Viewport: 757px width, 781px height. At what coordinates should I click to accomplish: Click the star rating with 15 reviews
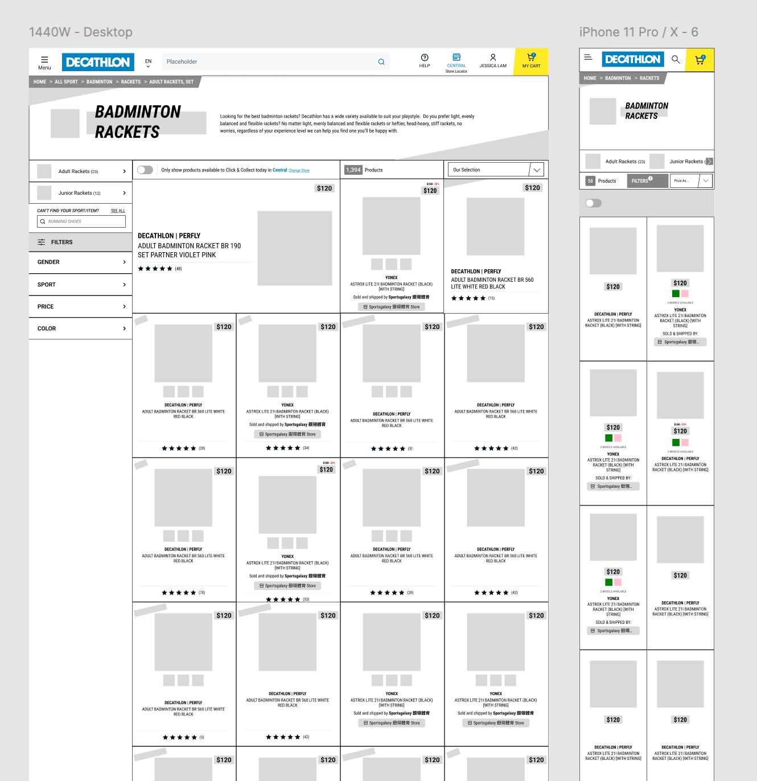[468, 298]
